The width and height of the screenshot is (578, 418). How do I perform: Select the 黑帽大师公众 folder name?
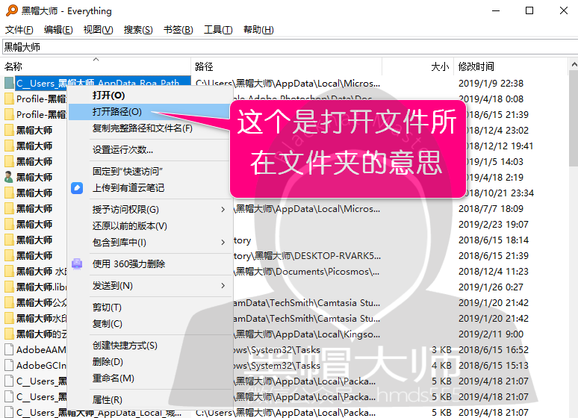(41, 303)
